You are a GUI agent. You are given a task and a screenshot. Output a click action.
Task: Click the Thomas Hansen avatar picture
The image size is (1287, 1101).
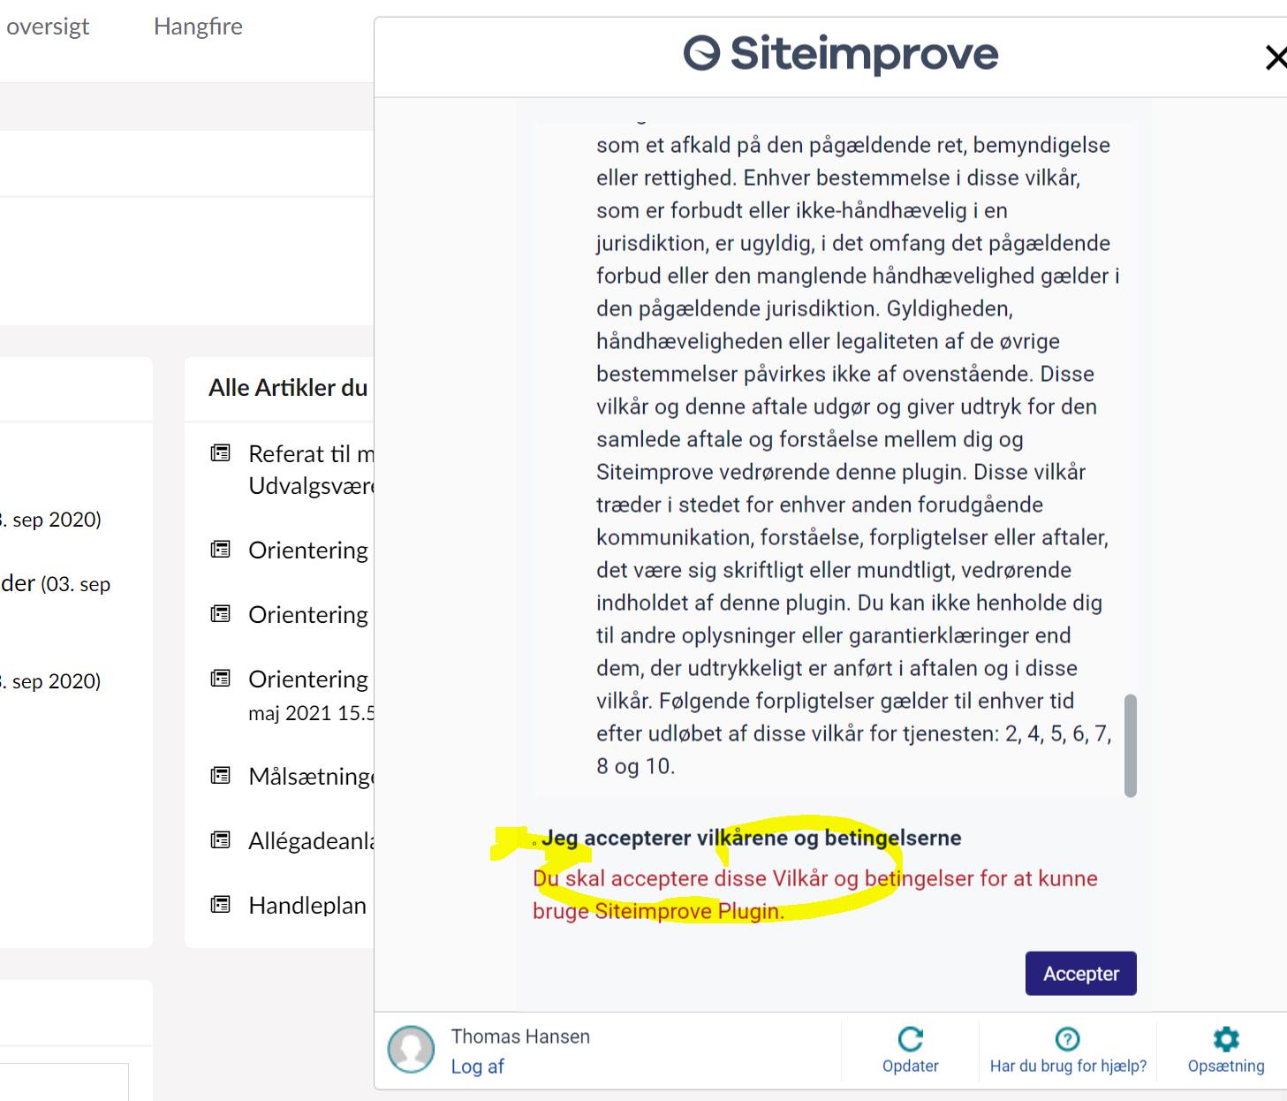pos(411,1049)
